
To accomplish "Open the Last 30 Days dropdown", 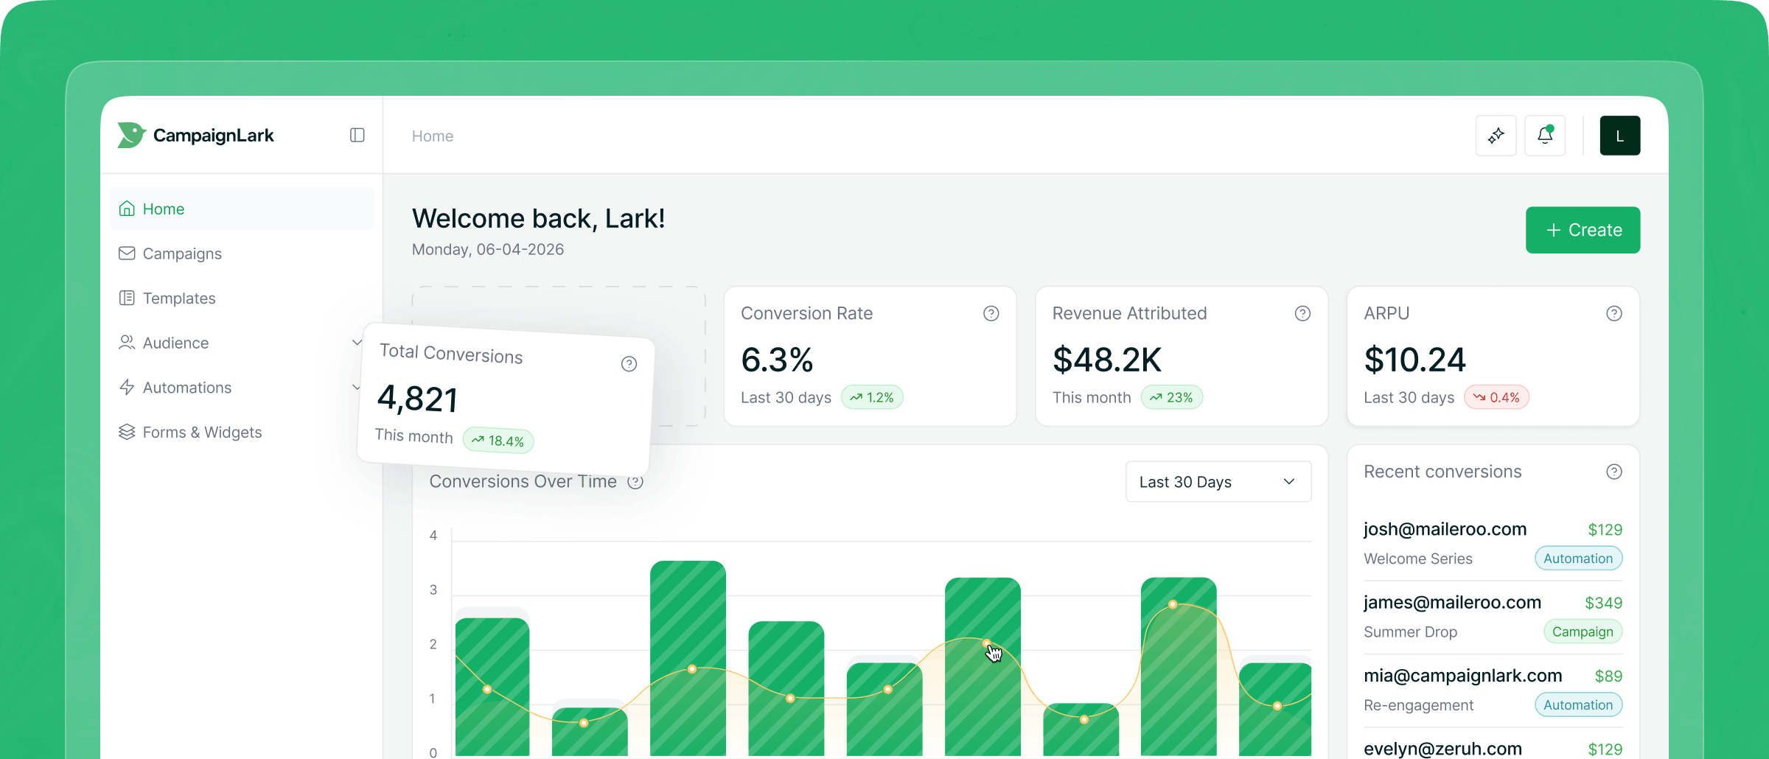I will (1217, 481).
